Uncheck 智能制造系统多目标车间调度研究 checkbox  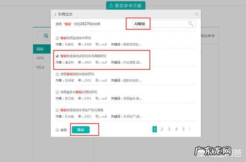pyautogui.click(x=57, y=56)
